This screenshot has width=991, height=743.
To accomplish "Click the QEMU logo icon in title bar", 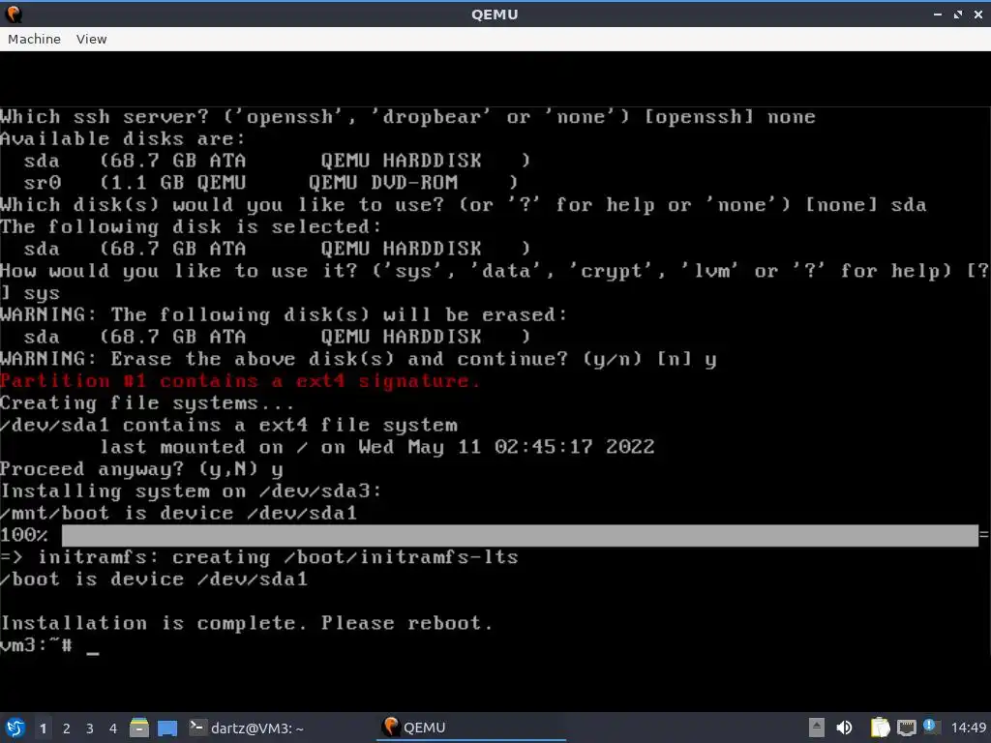I will pyautogui.click(x=14, y=14).
